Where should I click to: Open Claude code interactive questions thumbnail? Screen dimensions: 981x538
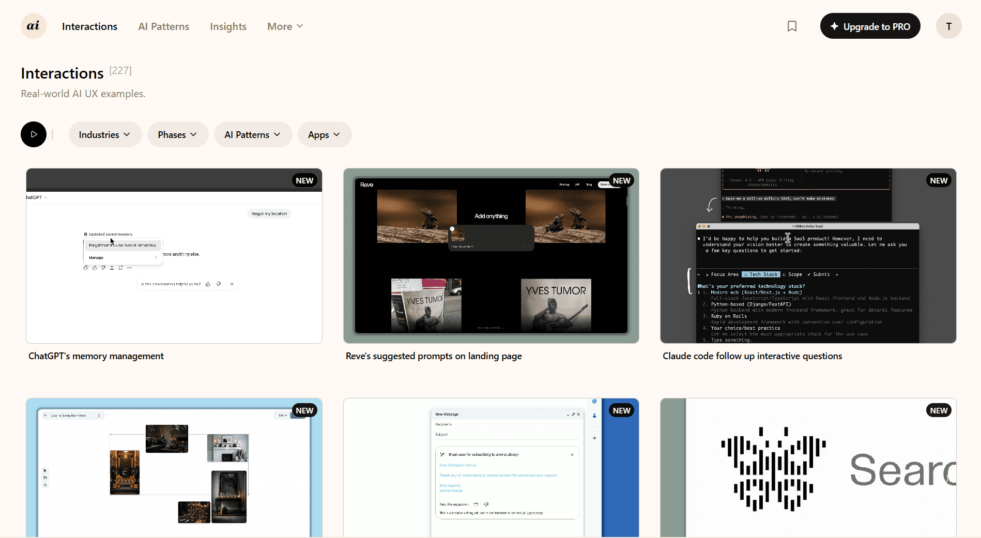pyautogui.click(x=808, y=256)
